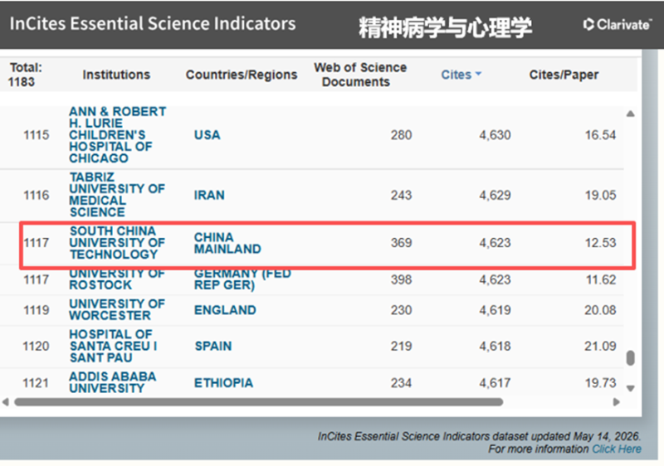Open South China University of Technology link

[x=117, y=243]
